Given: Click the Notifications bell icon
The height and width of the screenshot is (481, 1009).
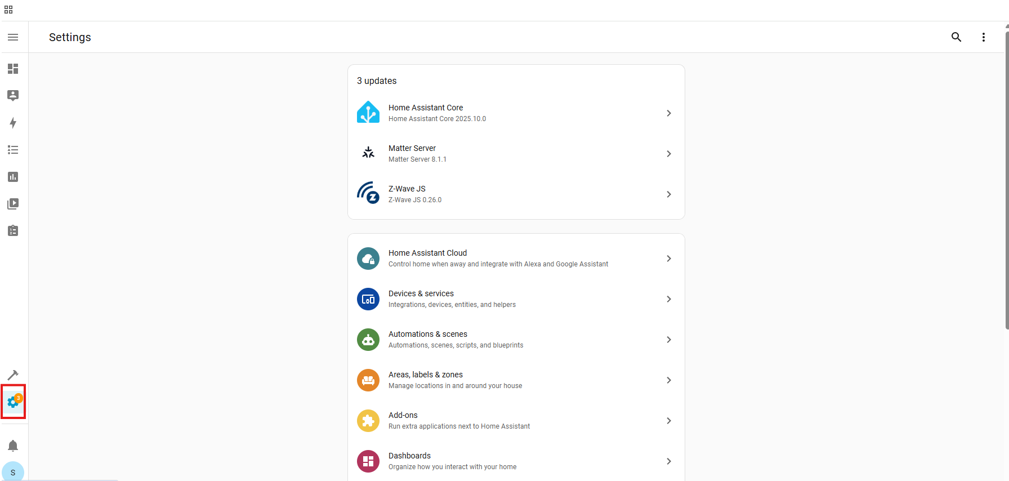Looking at the screenshot, I should 13,446.
